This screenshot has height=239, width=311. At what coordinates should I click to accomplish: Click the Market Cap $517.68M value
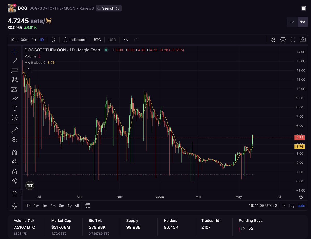pyautogui.click(x=61, y=228)
